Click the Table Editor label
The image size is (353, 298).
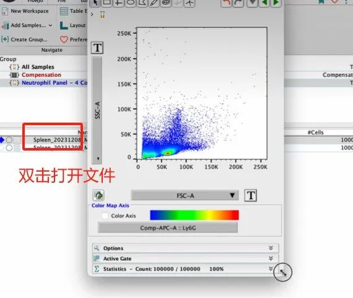point(79,11)
